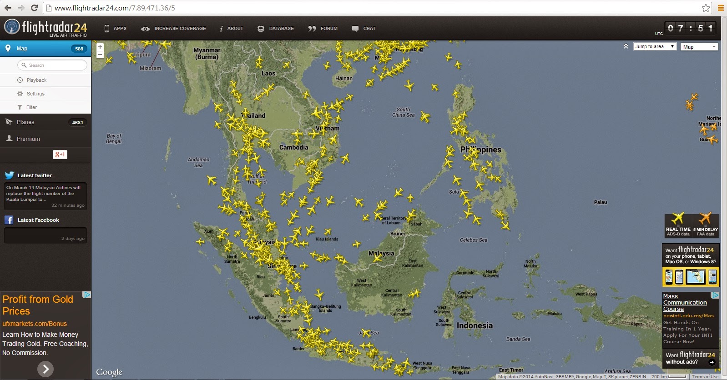Image resolution: width=727 pixels, height=380 pixels.
Task: Click the Twitter bird icon
Action: click(x=9, y=175)
